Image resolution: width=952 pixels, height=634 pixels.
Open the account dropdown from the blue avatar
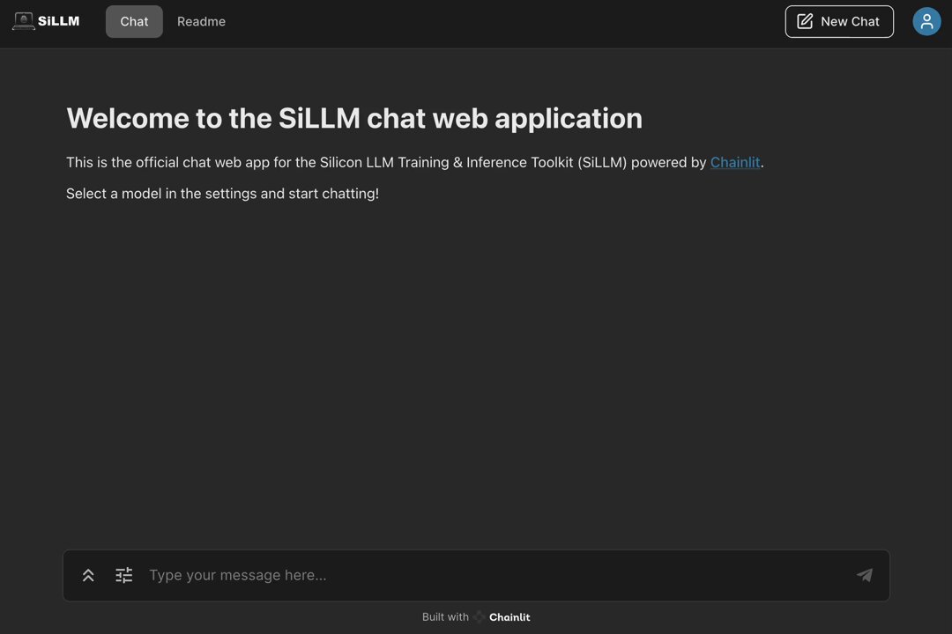pyautogui.click(x=926, y=21)
